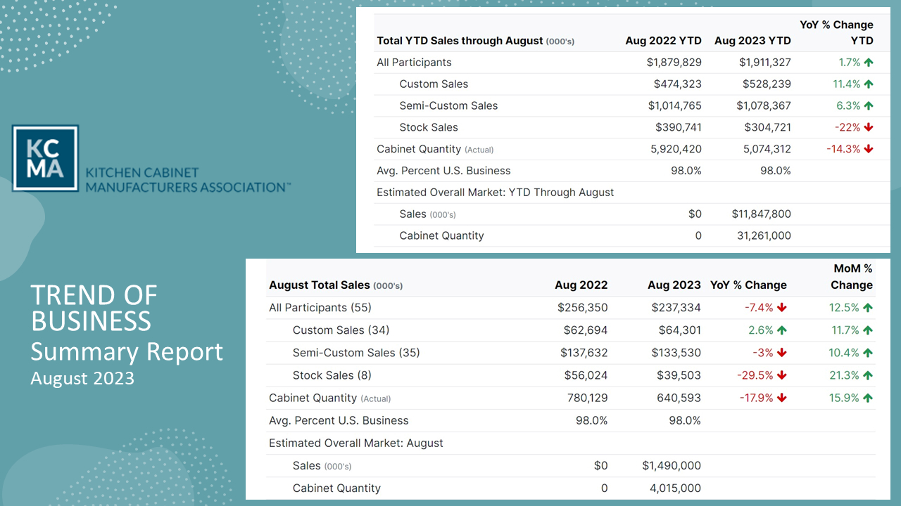Image resolution: width=901 pixels, height=506 pixels.
Task: Click red down arrow beside -7.4% YoY change
Action: coord(782,308)
